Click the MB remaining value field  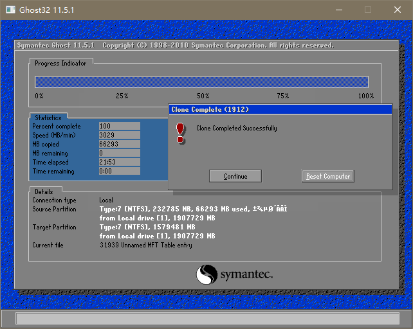pos(119,154)
